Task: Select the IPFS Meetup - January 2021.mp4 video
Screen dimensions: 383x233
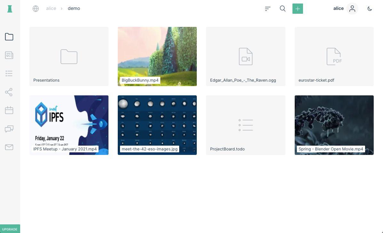Action: click(69, 125)
